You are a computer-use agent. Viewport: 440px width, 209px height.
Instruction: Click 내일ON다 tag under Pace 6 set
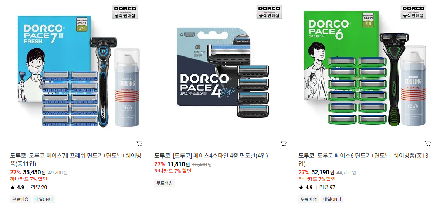(332, 199)
